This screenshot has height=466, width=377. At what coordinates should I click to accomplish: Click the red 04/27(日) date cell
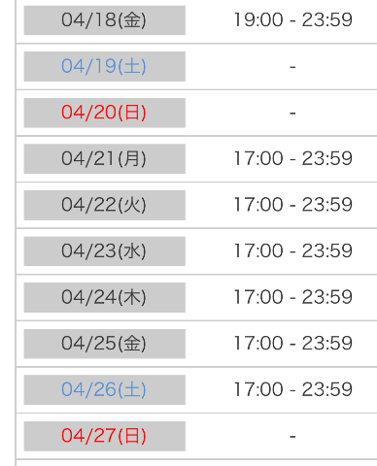105,436
